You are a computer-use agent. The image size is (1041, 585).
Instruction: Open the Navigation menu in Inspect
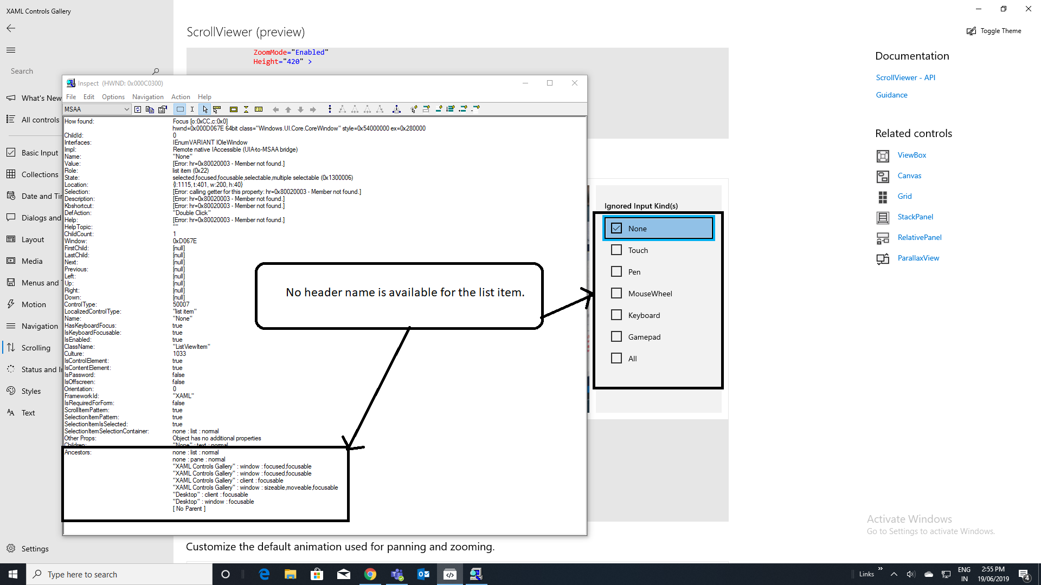coord(147,97)
